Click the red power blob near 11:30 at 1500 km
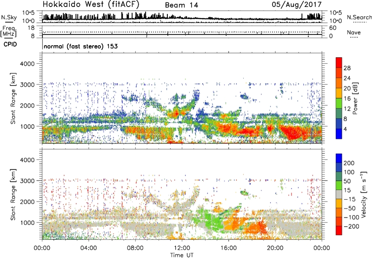The width and height of the screenshot is (372, 258). 176,113
